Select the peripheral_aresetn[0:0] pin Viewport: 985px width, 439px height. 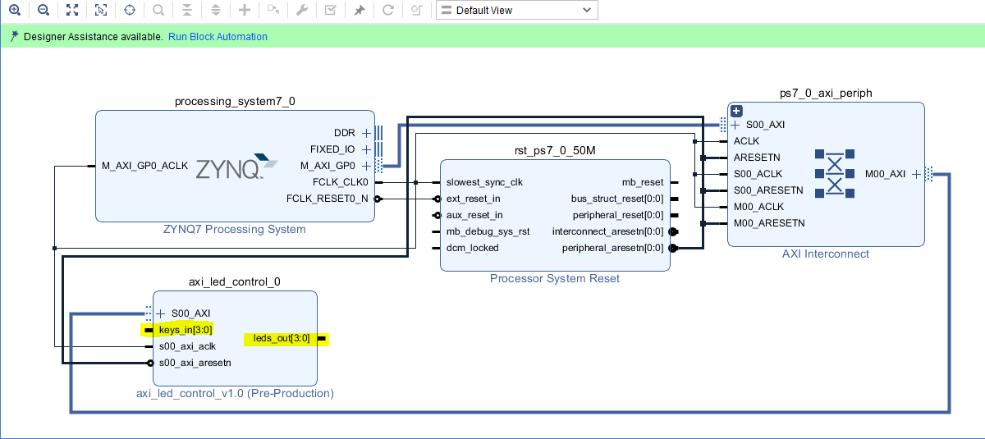[x=612, y=248]
